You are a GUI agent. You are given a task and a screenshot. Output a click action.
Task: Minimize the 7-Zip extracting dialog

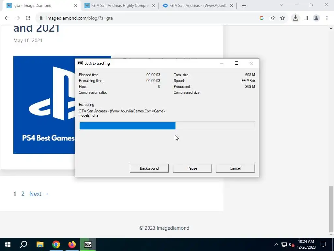coord(222,63)
